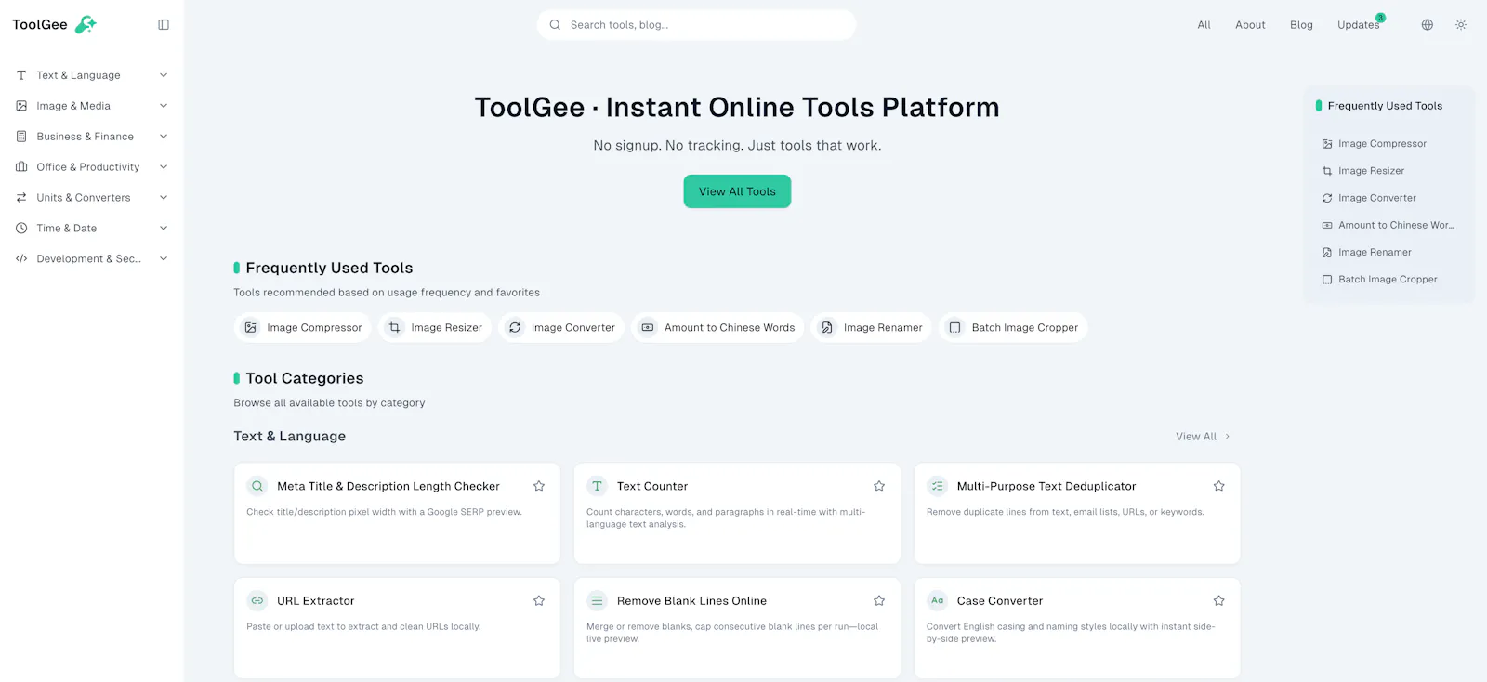Open Batch Image Cropper in right panel
Image resolution: width=1487 pixels, height=682 pixels.
coord(1380,279)
